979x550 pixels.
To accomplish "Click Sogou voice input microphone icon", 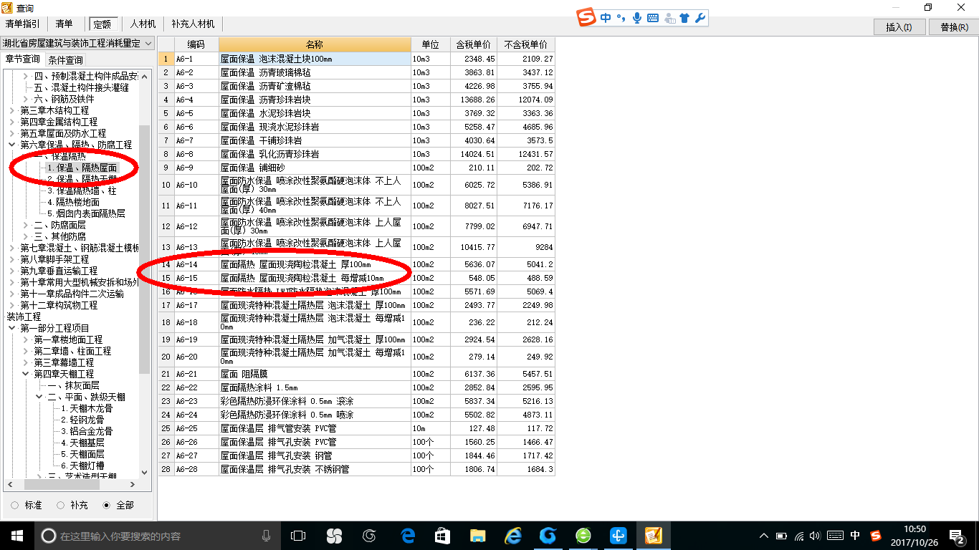I will pyautogui.click(x=636, y=17).
